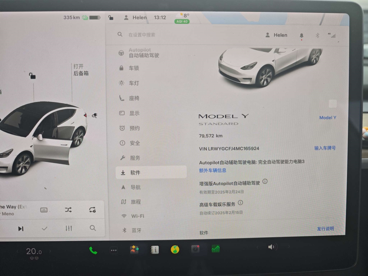
Task: Mark track with the checkmark icon
Action: pyautogui.click(x=45, y=229)
